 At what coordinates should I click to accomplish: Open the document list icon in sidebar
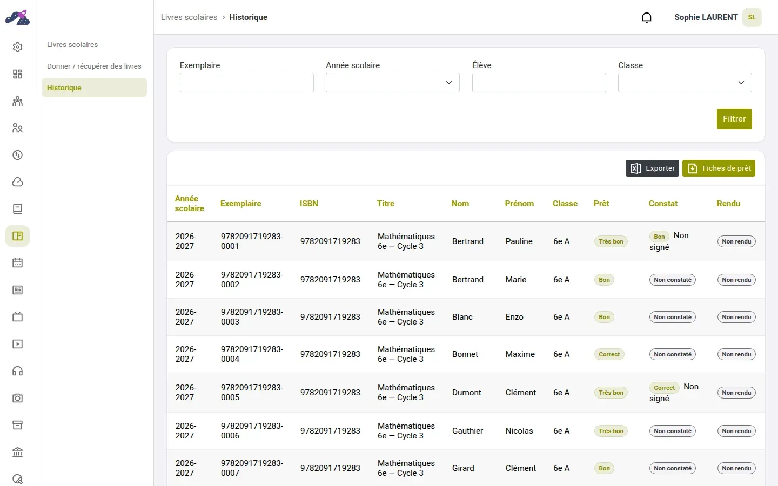[17, 209]
